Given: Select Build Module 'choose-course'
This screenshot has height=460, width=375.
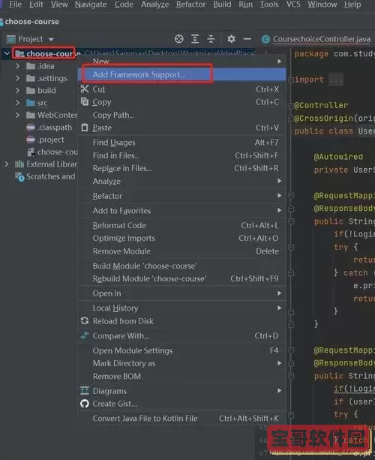Looking at the screenshot, I should [181, 266].
